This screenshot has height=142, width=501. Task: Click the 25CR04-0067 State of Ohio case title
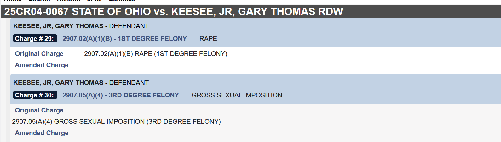[174, 12]
